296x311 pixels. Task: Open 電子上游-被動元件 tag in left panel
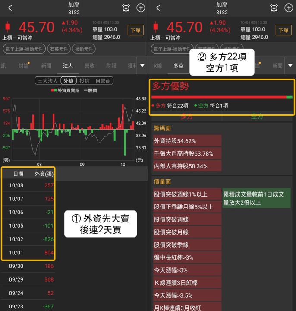click(24, 49)
